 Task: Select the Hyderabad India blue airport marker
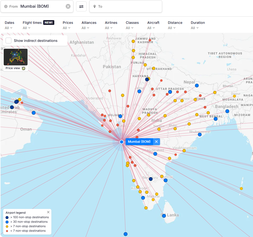[x=155, y=154]
